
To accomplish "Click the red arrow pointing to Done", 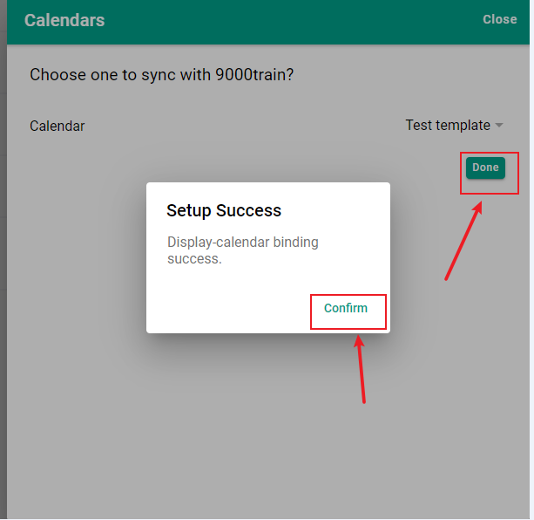I will [x=463, y=241].
